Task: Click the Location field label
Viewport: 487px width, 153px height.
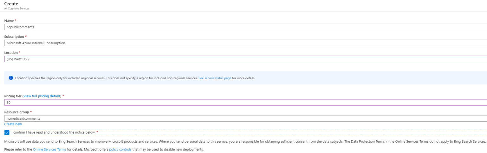Action: (11, 53)
